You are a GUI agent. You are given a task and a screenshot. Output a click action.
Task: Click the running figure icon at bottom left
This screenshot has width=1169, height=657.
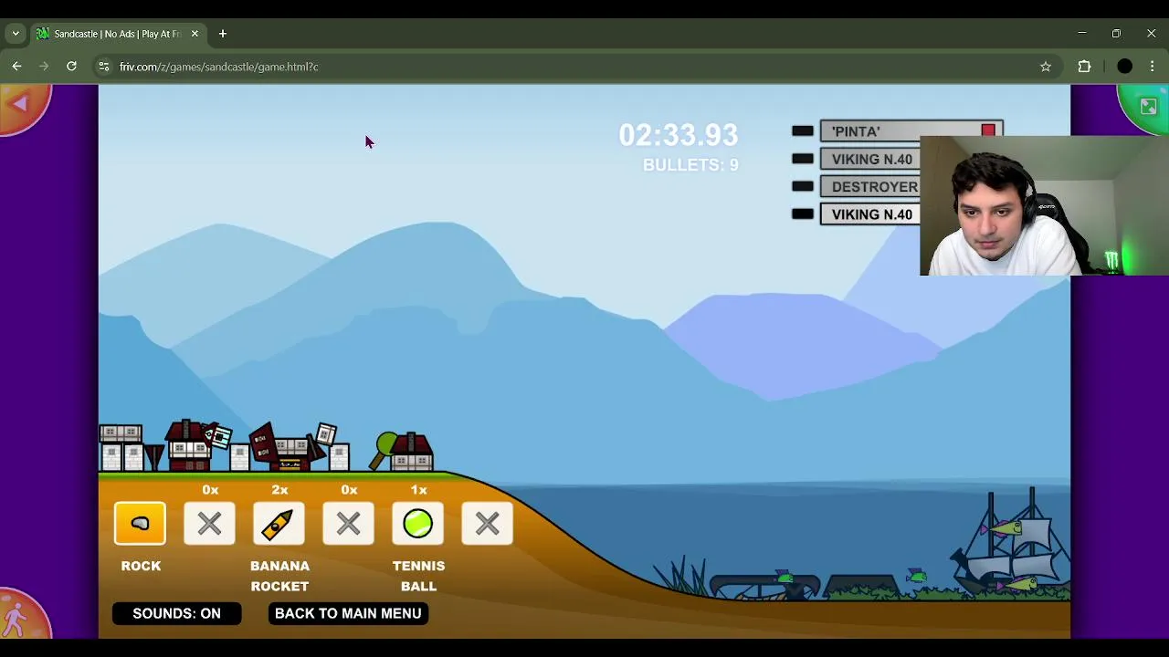(x=16, y=619)
